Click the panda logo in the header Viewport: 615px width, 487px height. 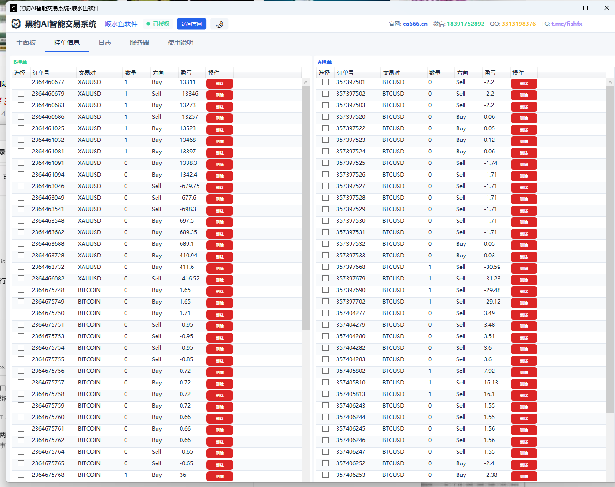tap(16, 24)
